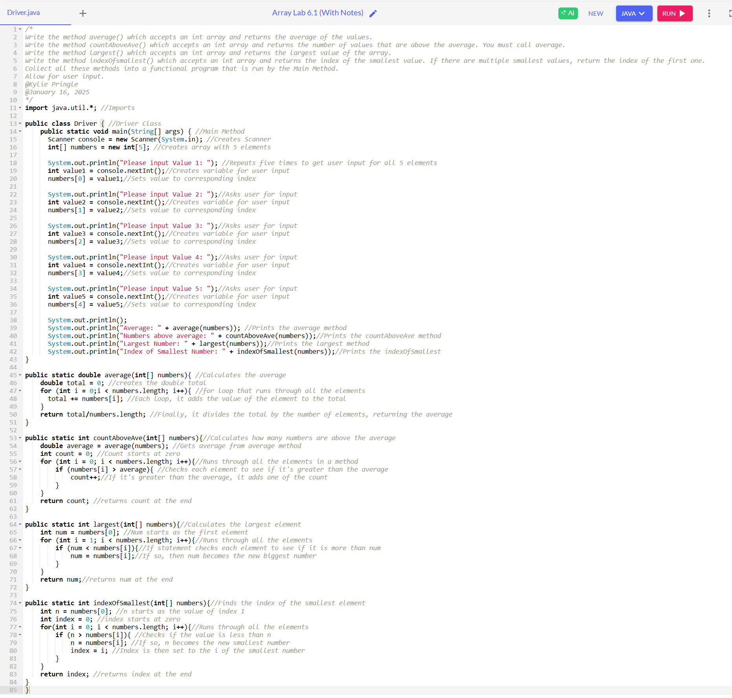
Task: Click the text "@Kylie Pringle" in the comment
Action: tap(51, 84)
